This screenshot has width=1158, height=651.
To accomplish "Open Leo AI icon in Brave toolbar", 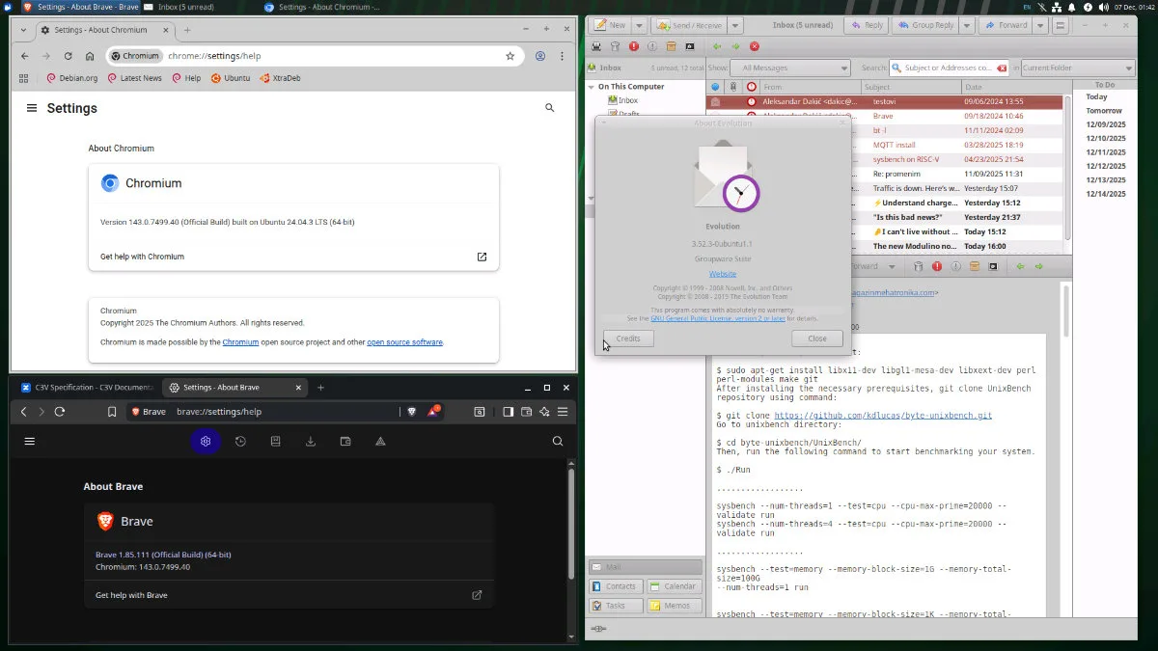I will pos(544,412).
